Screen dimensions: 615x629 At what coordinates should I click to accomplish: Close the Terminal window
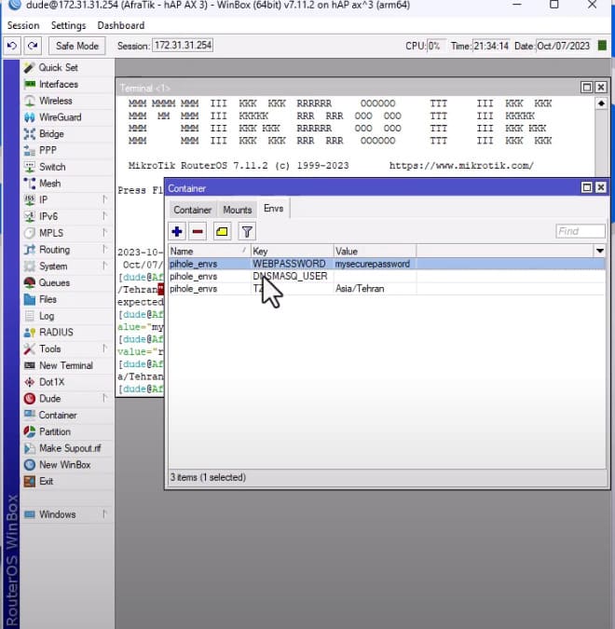pos(601,87)
